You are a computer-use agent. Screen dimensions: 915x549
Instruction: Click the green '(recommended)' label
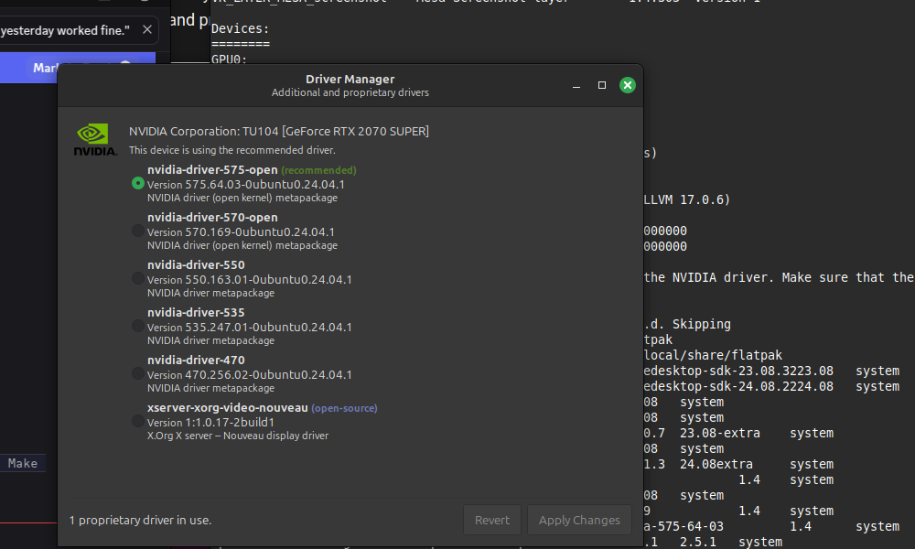click(318, 170)
